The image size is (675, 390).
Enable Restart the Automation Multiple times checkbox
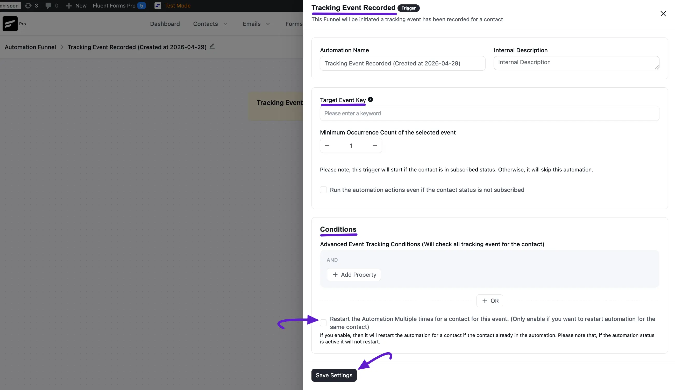323,323
